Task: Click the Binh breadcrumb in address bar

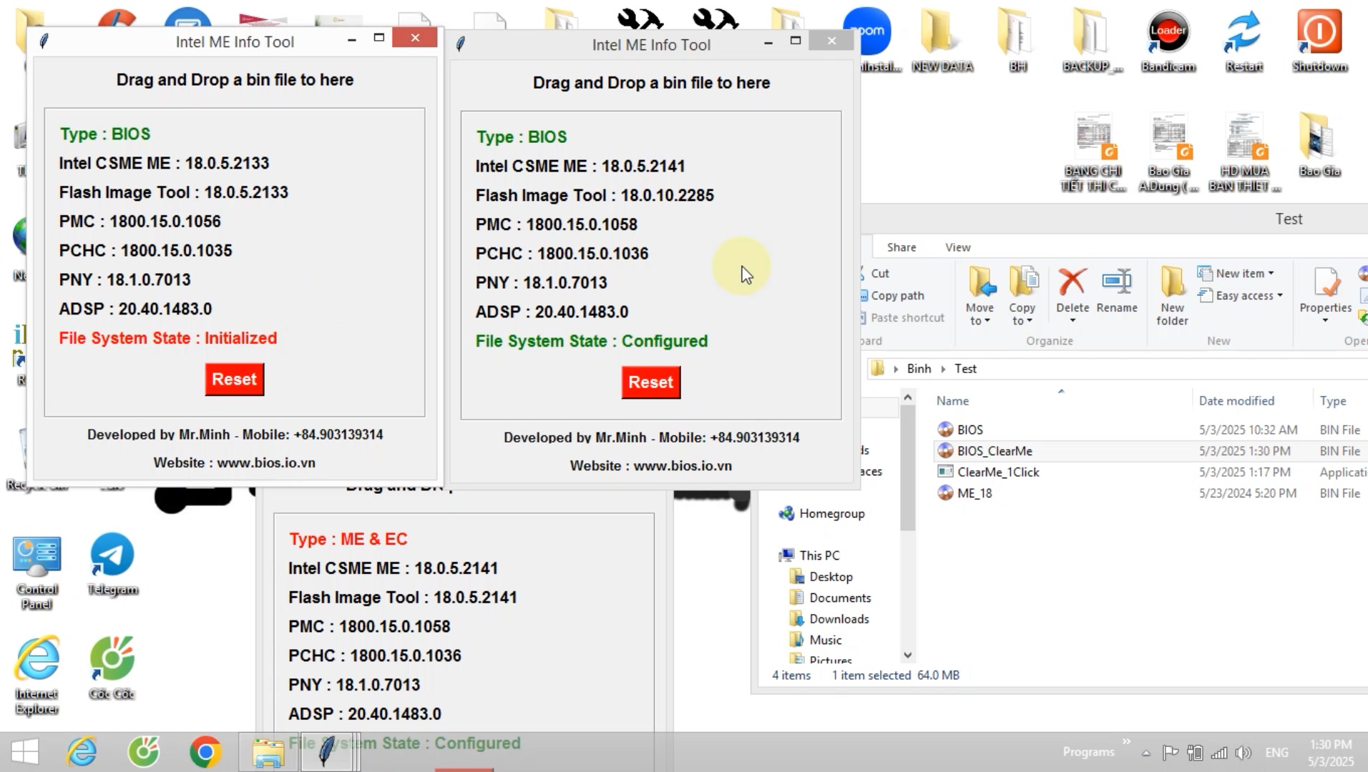Action: coord(919,369)
